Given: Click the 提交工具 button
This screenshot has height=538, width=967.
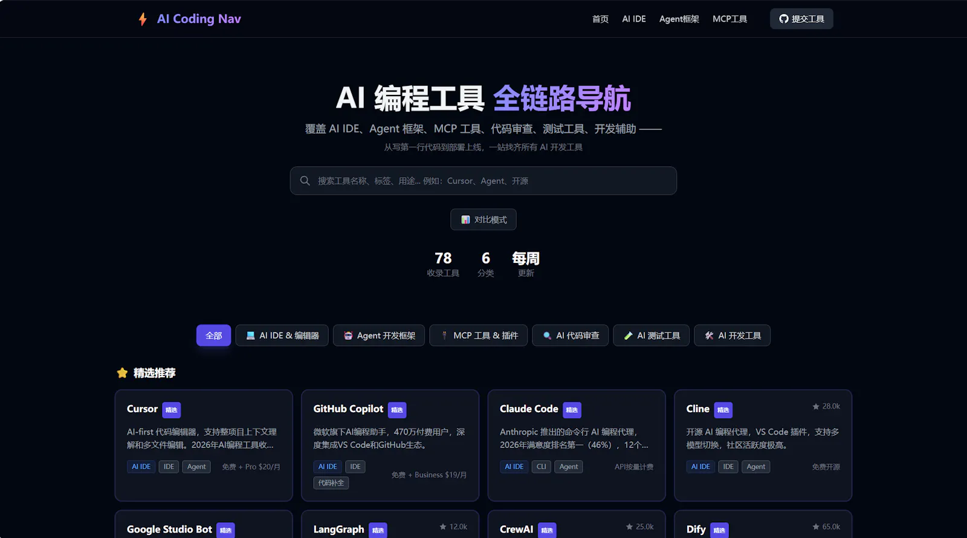Looking at the screenshot, I should [801, 19].
